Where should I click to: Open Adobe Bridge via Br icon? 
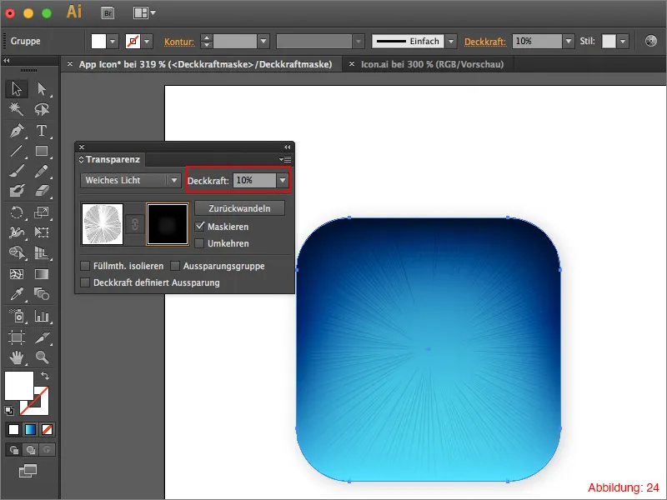(x=108, y=13)
